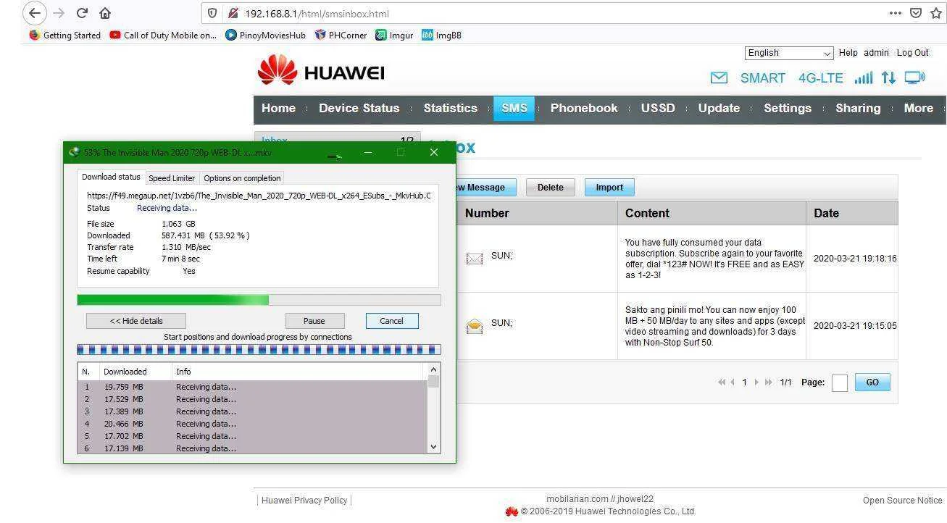The image size is (947, 523).
Task: Select the SMS tab
Action: pyautogui.click(x=514, y=108)
